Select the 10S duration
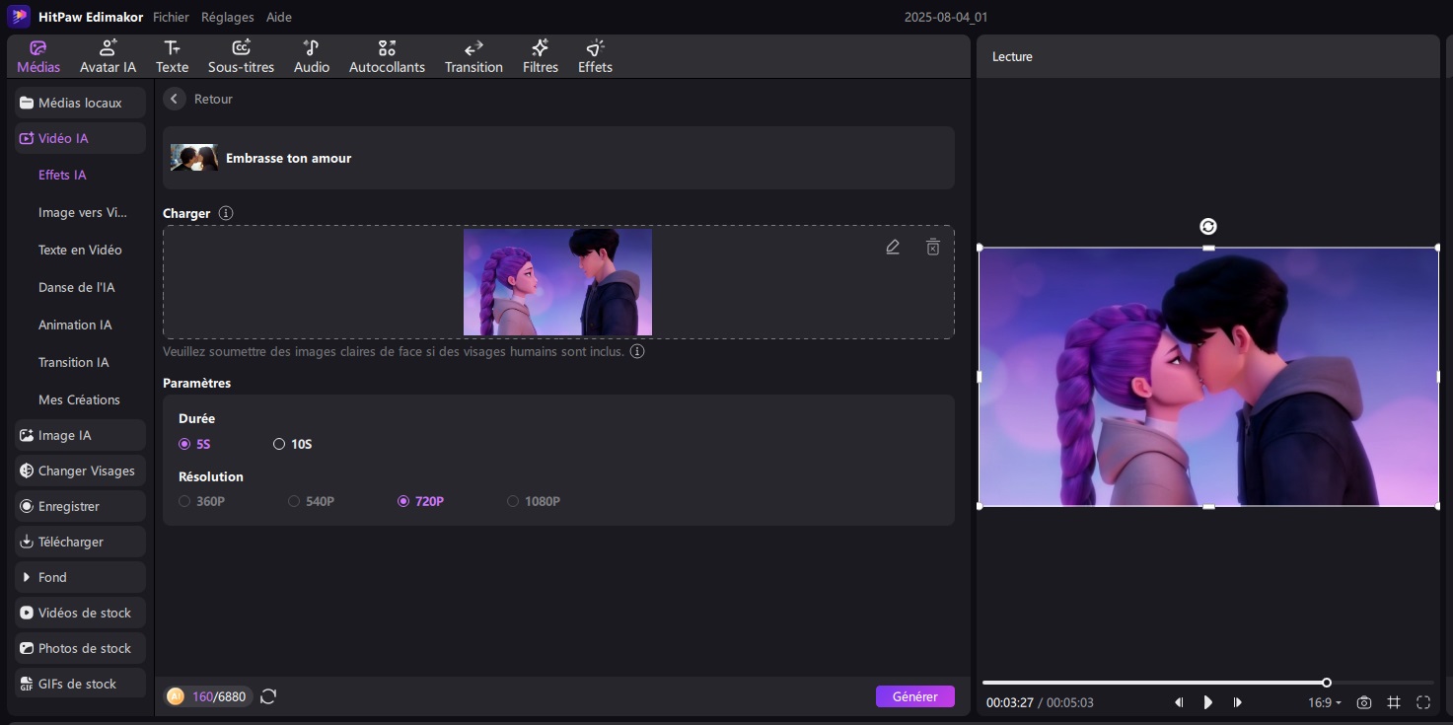 tap(293, 444)
